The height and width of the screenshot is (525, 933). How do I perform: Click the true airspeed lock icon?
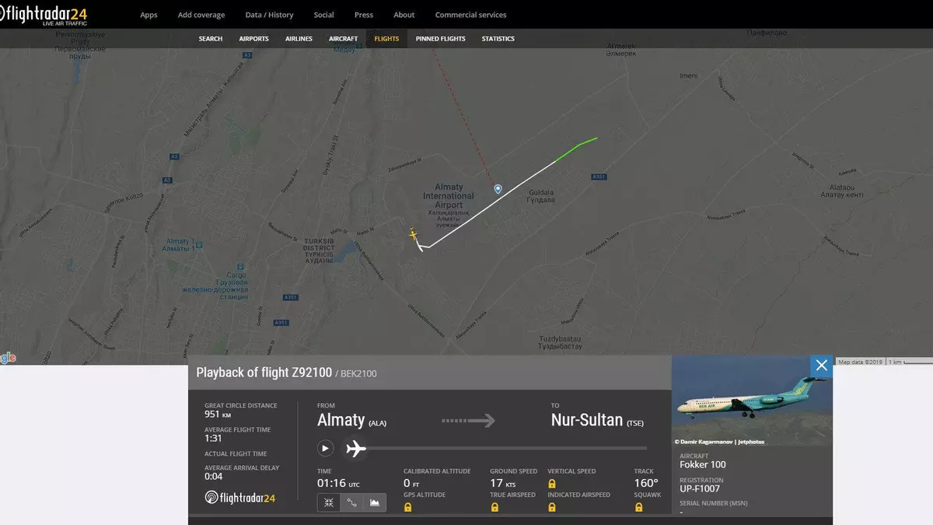click(494, 507)
